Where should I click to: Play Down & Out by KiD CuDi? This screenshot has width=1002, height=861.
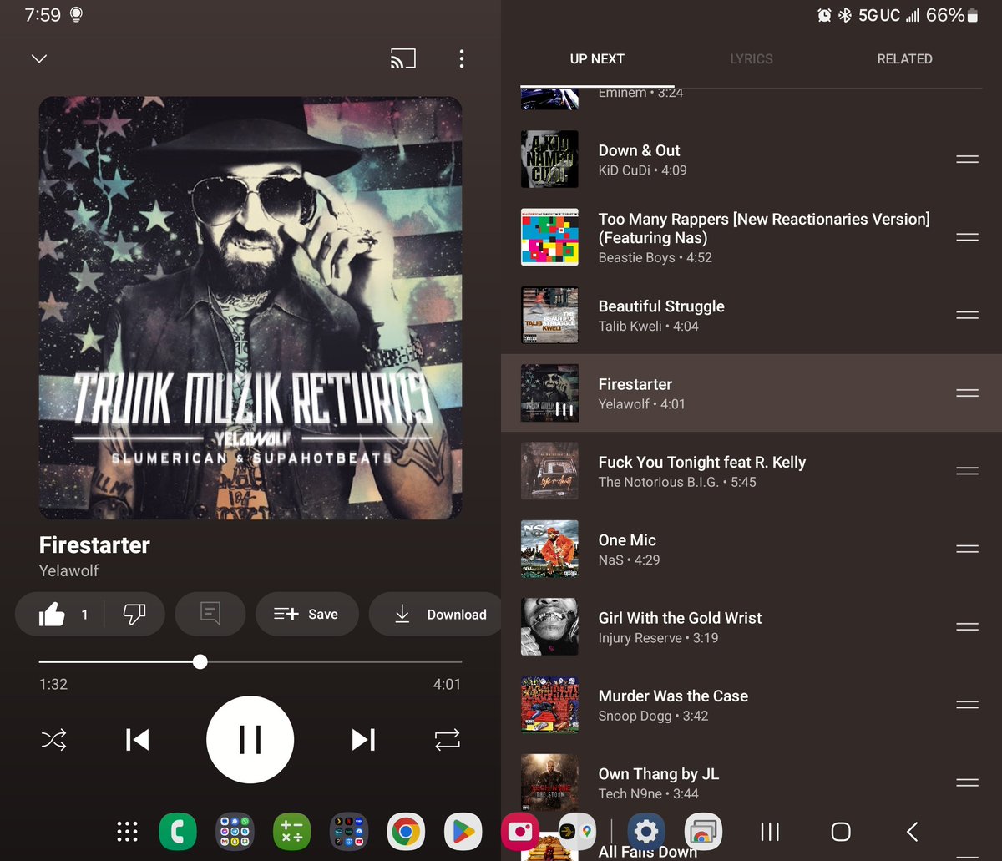(x=751, y=160)
